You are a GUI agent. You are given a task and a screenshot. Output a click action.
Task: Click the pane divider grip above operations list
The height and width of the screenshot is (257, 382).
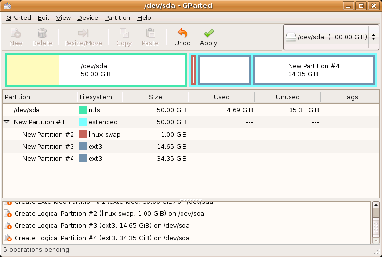(x=191, y=200)
